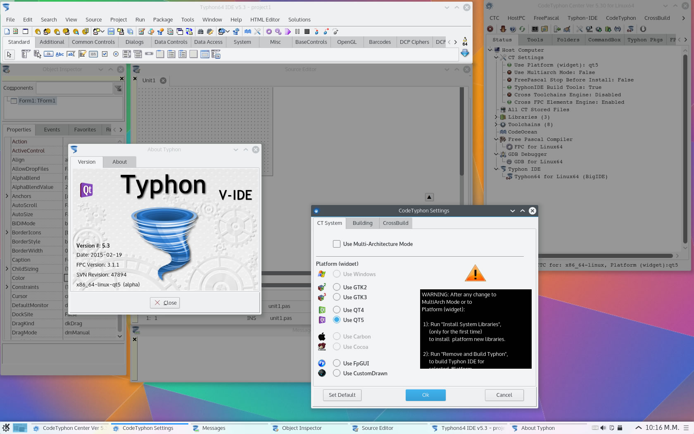Open Messages window from the taskbar
Viewport: 694px width, 434px height.
pyautogui.click(x=228, y=428)
